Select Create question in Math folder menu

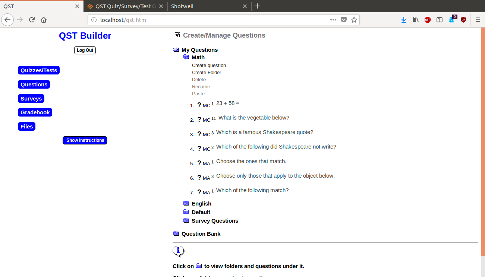pyautogui.click(x=209, y=66)
